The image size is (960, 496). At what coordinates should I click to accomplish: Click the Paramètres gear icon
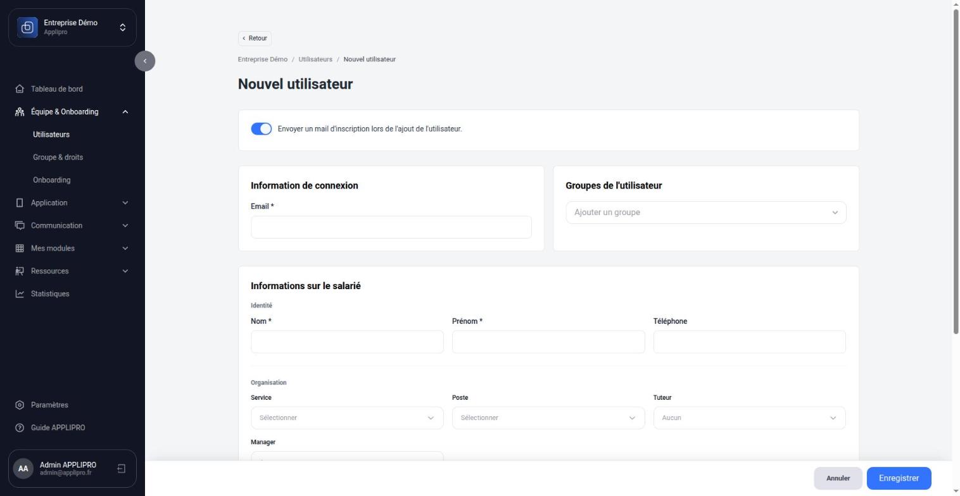pyautogui.click(x=20, y=406)
